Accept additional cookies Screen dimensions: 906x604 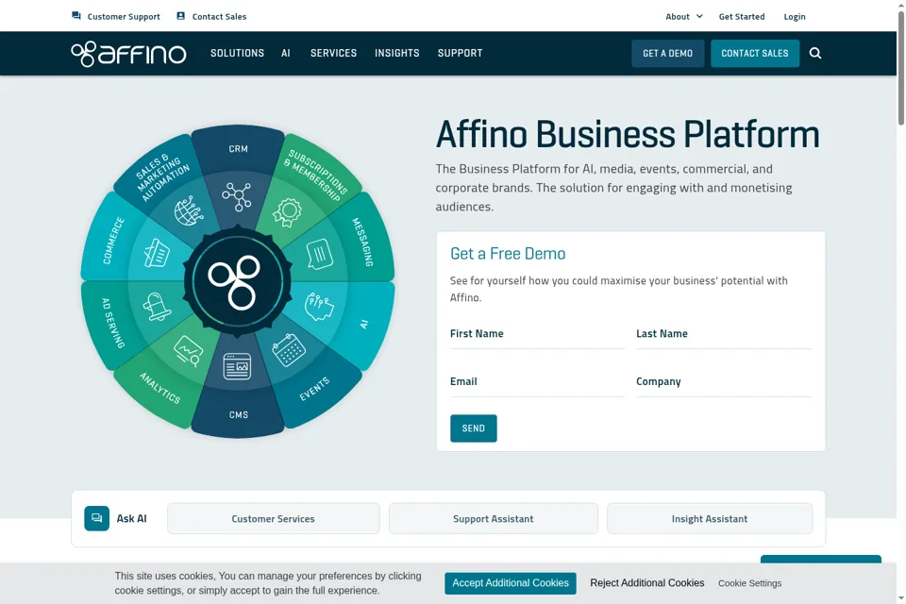[x=511, y=583]
